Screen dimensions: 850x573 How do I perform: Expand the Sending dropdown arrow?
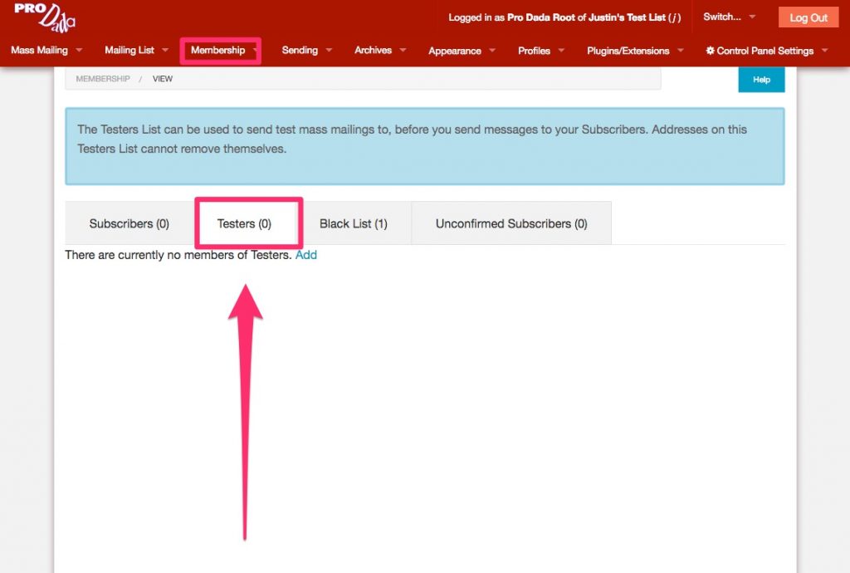(x=329, y=50)
